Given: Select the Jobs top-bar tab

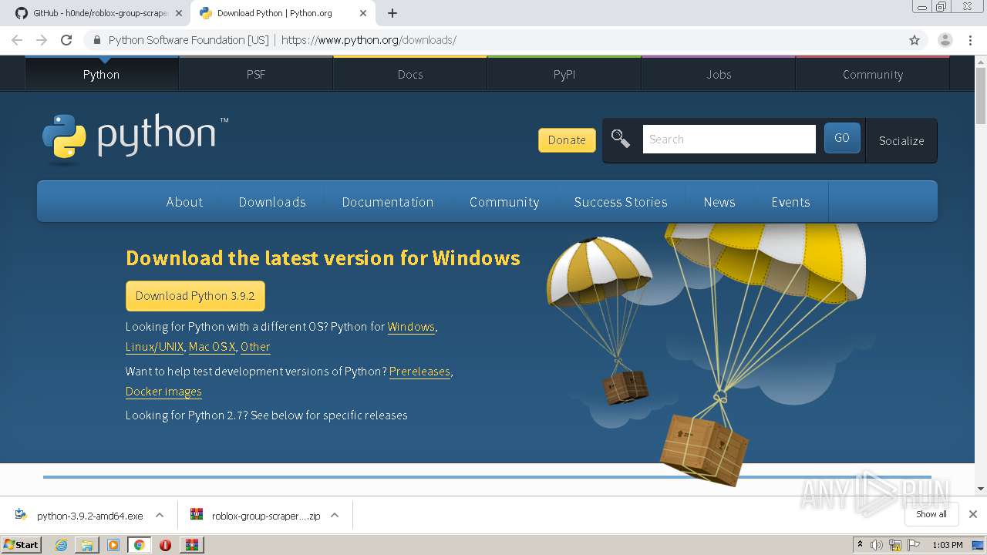Looking at the screenshot, I should coord(719,74).
